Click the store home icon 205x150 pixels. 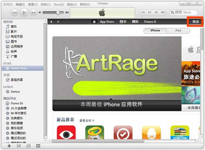(94, 22)
